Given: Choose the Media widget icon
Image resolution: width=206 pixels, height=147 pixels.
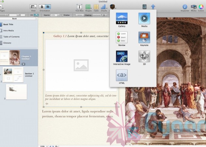Looking at the screenshot, I should (144, 18).
